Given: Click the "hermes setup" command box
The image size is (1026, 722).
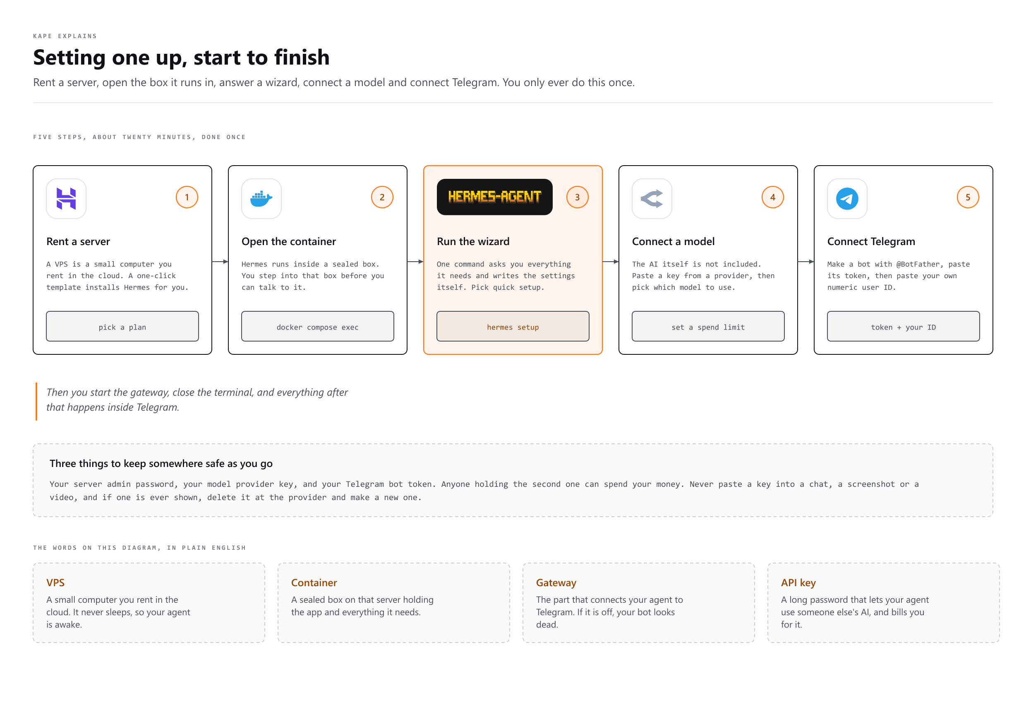Looking at the screenshot, I should (513, 327).
